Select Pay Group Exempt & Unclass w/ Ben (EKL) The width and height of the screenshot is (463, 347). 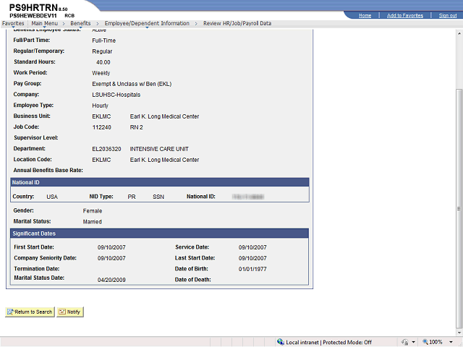coord(132,84)
